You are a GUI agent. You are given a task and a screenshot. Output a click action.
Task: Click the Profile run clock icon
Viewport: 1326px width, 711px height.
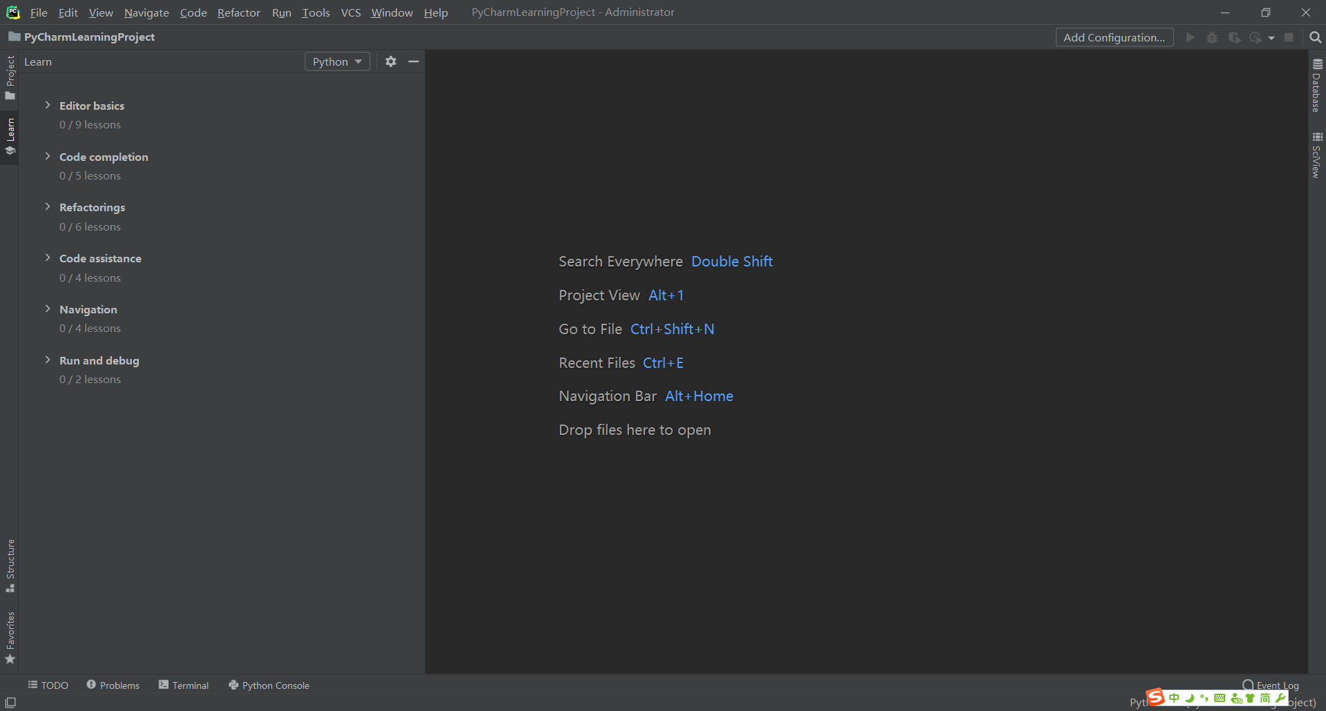(x=1256, y=37)
